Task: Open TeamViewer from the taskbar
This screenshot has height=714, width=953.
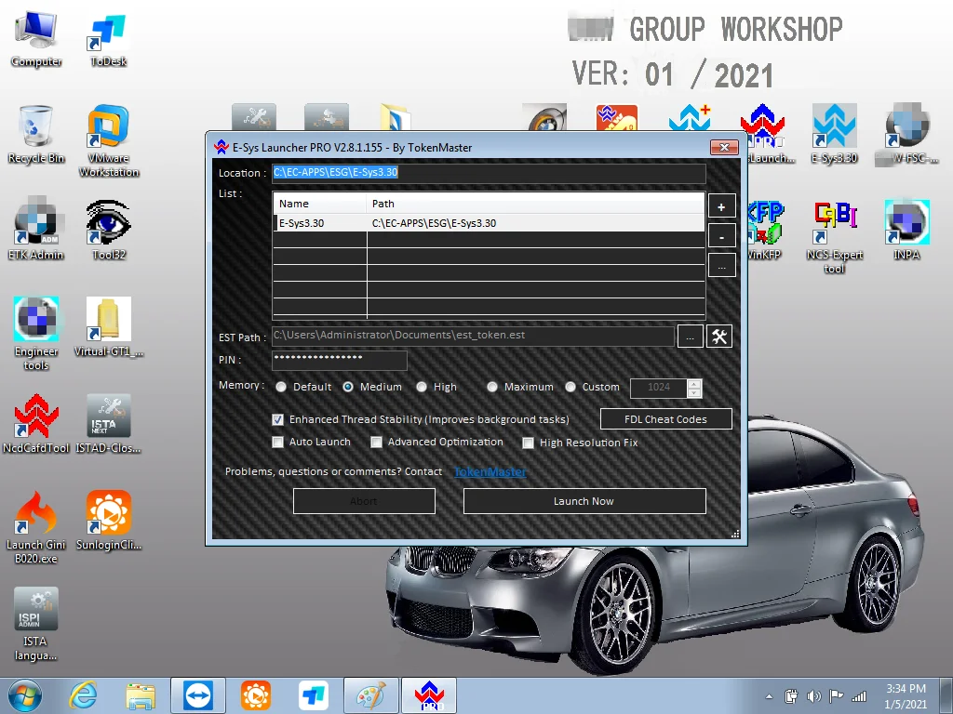Action: [x=198, y=695]
